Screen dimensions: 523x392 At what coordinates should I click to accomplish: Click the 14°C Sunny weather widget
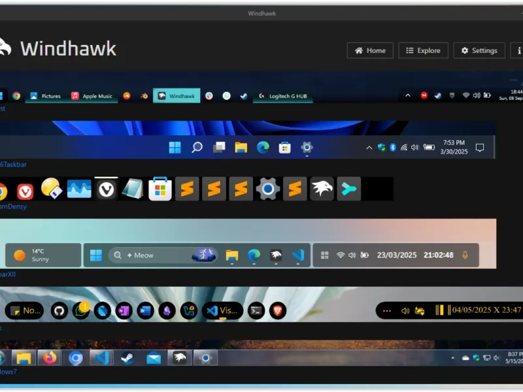tap(43, 255)
